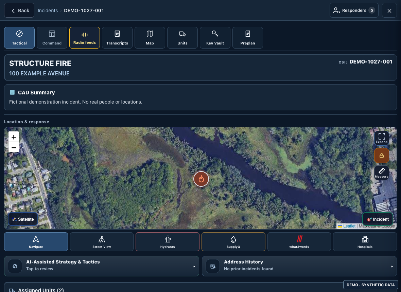
Task: Open the Map tab
Action: click(x=150, y=38)
